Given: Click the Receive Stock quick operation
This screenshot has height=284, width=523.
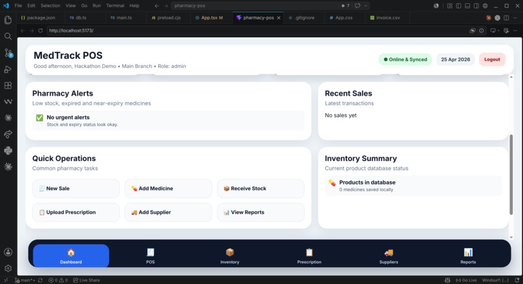Looking at the screenshot, I should [260, 188].
